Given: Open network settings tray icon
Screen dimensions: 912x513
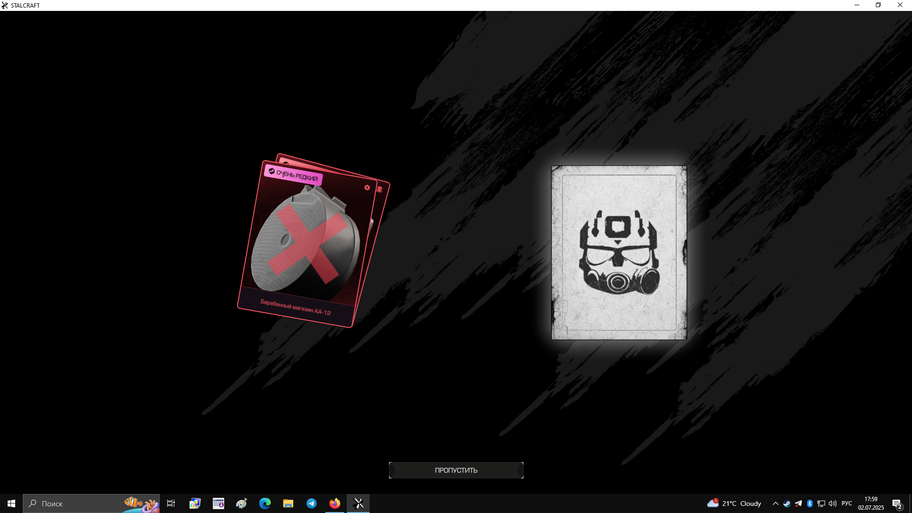Looking at the screenshot, I should pos(821,503).
